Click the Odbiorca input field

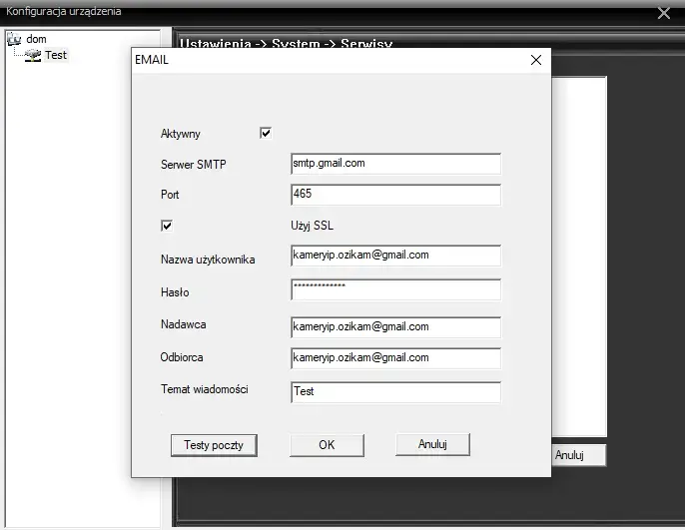395,358
